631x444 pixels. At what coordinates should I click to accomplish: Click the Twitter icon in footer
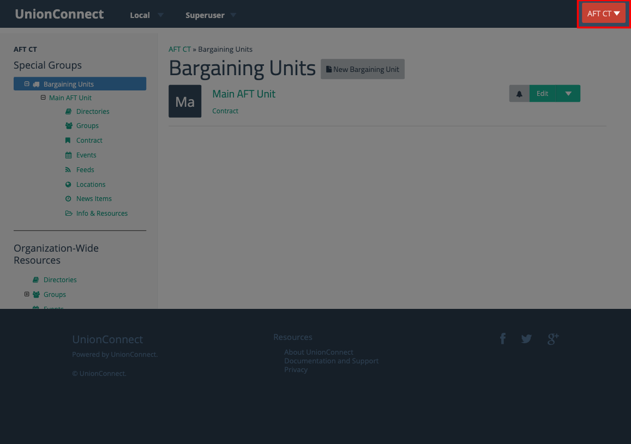(x=526, y=339)
